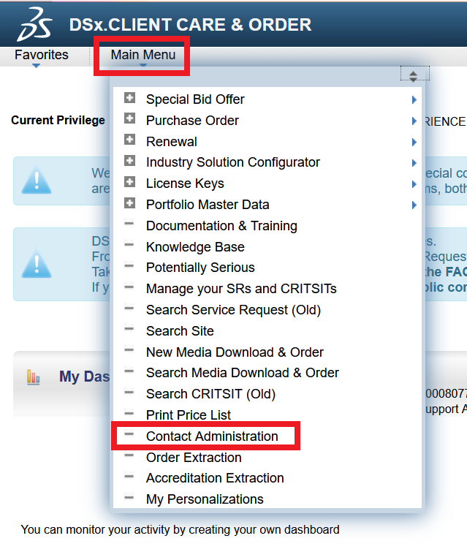The height and width of the screenshot is (560, 467).
Task: Select New Media Download & Order
Action: [235, 352]
